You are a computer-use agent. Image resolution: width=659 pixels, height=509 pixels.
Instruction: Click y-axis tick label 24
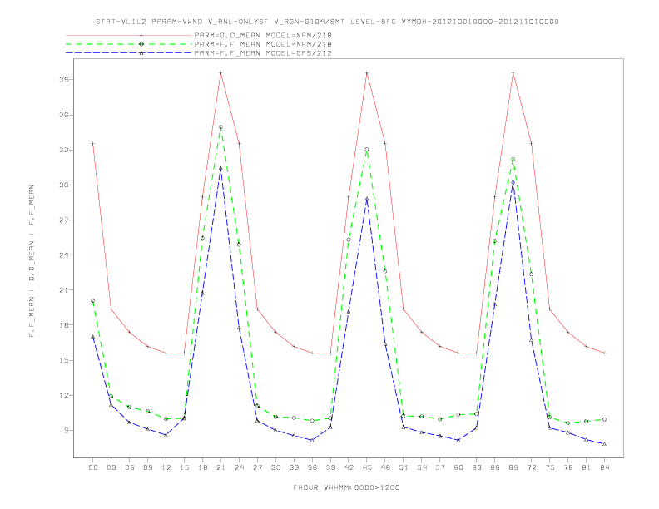64,255
